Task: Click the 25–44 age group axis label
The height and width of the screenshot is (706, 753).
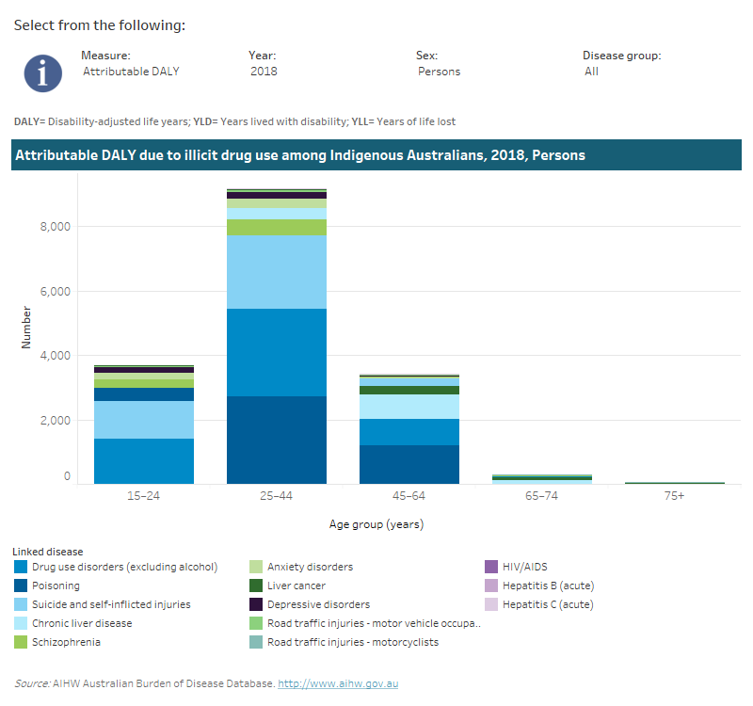Action: coord(277,493)
